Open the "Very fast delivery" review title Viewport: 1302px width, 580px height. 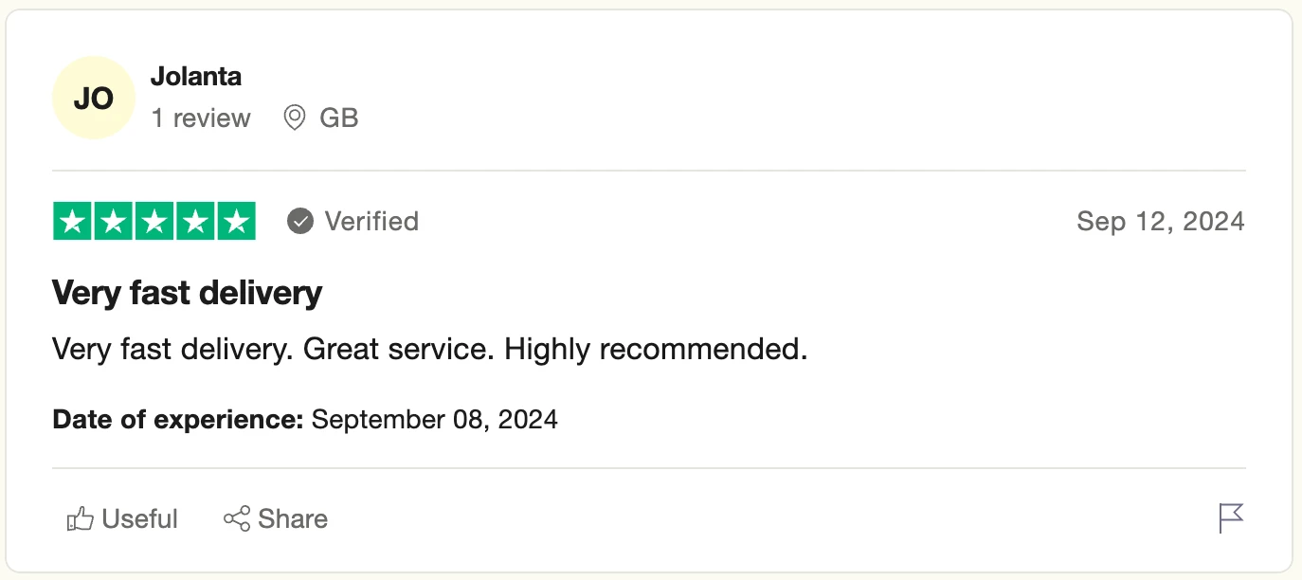188,293
